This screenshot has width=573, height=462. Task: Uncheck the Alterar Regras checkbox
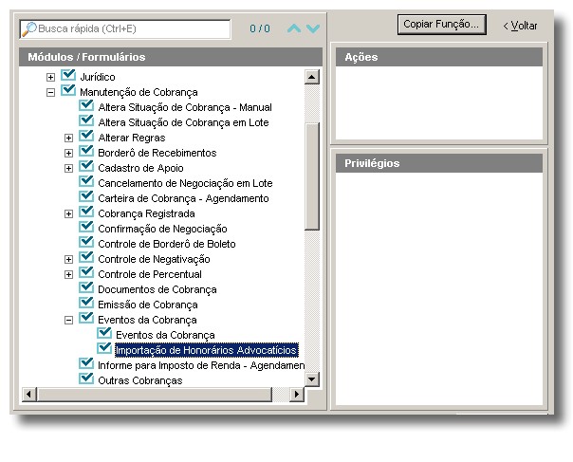tap(86, 136)
